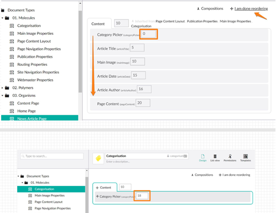Open the Content tab in the News Article Page editor
Screen dimensions: 276x213
[x=98, y=24]
